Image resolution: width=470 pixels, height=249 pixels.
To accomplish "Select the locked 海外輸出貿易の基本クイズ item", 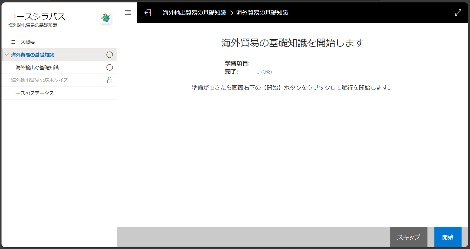I will pos(59,80).
